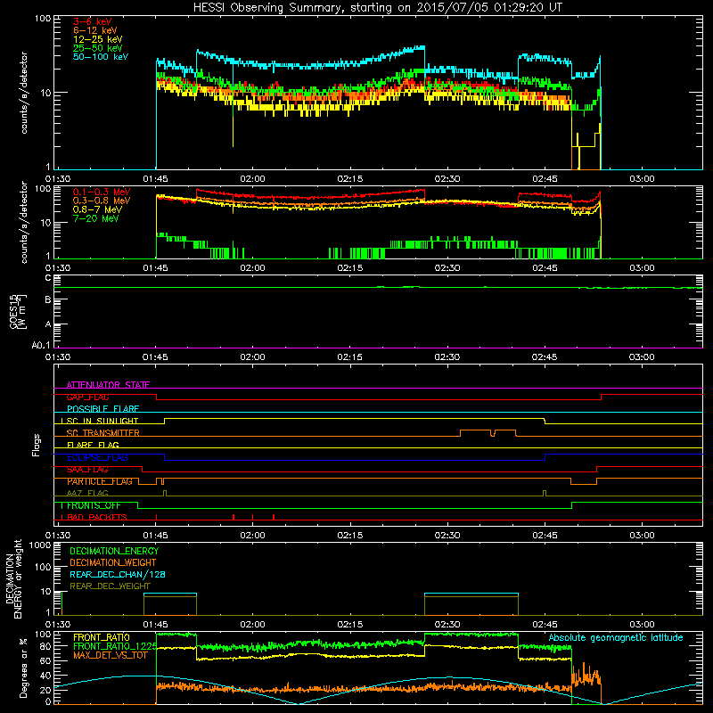
Task: Click the ECLIPSE_FLAG label
Action: [97, 457]
